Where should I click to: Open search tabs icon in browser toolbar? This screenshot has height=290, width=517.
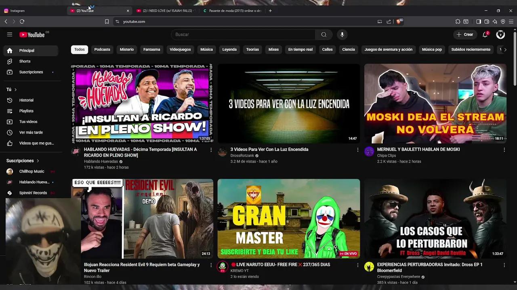pyautogui.click(x=466, y=21)
